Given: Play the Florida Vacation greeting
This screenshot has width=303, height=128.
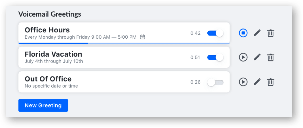Looking at the screenshot, I should [x=243, y=57].
